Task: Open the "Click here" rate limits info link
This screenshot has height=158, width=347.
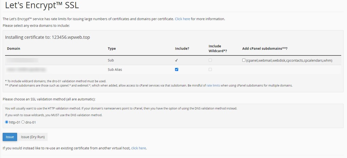Action: [182, 19]
